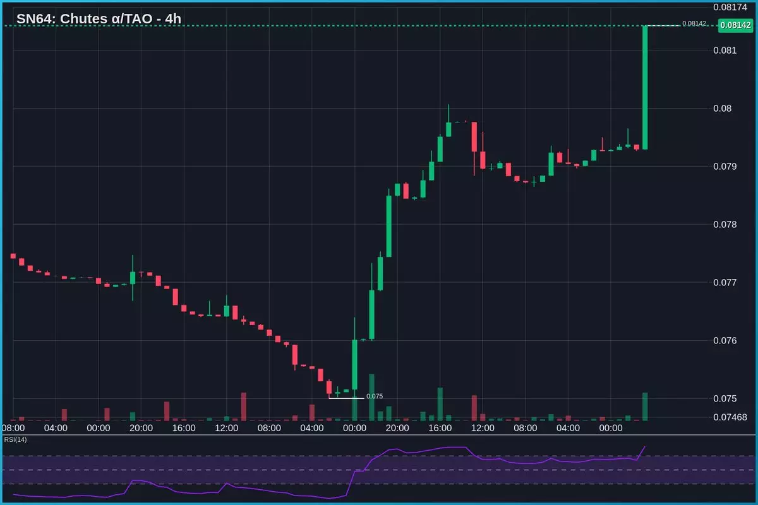Click the 0.078 price axis label
The height and width of the screenshot is (505, 758).
(723, 224)
